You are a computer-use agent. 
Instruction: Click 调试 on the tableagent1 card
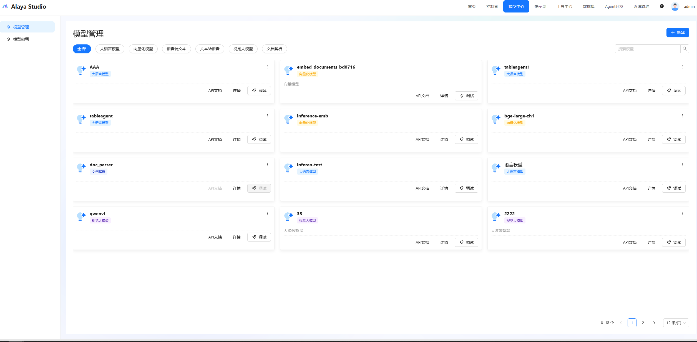674,90
